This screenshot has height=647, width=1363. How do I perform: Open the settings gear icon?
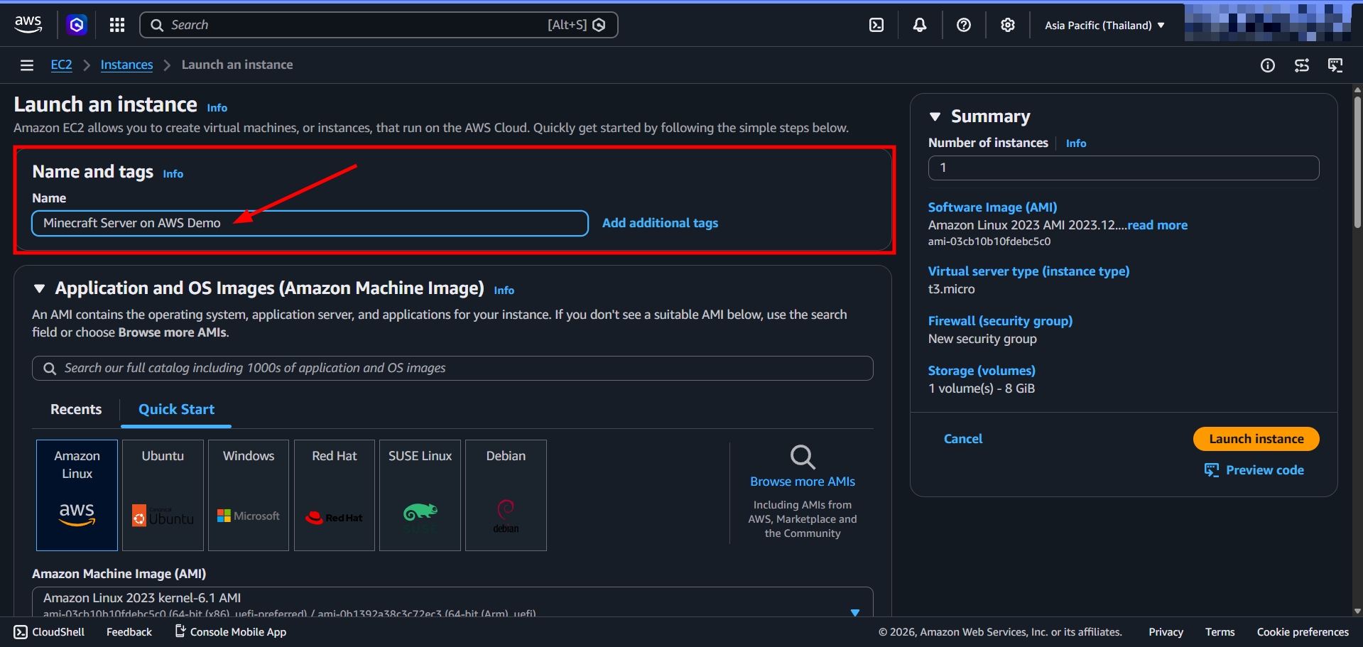(1008, 25)
